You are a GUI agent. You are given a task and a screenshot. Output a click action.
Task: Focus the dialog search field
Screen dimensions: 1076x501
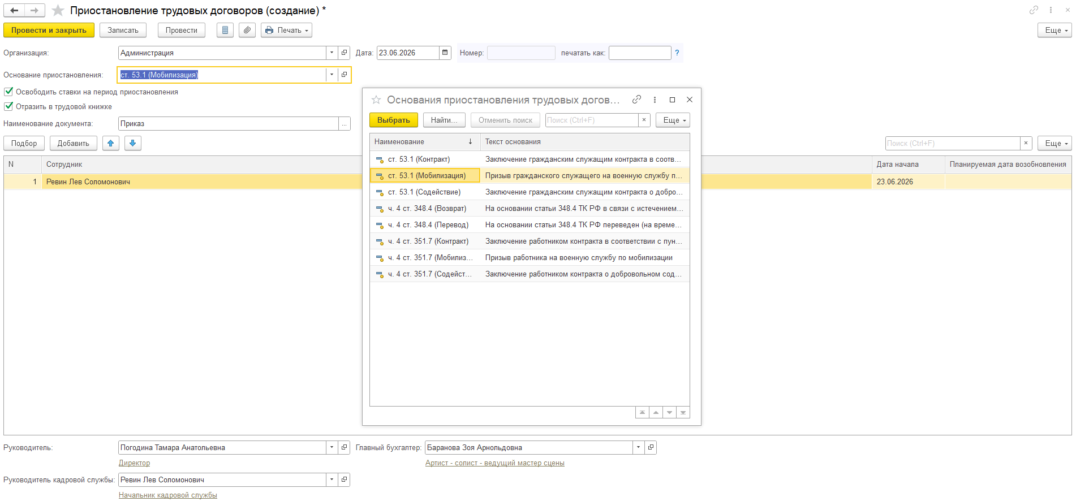[x=592, y=120]
